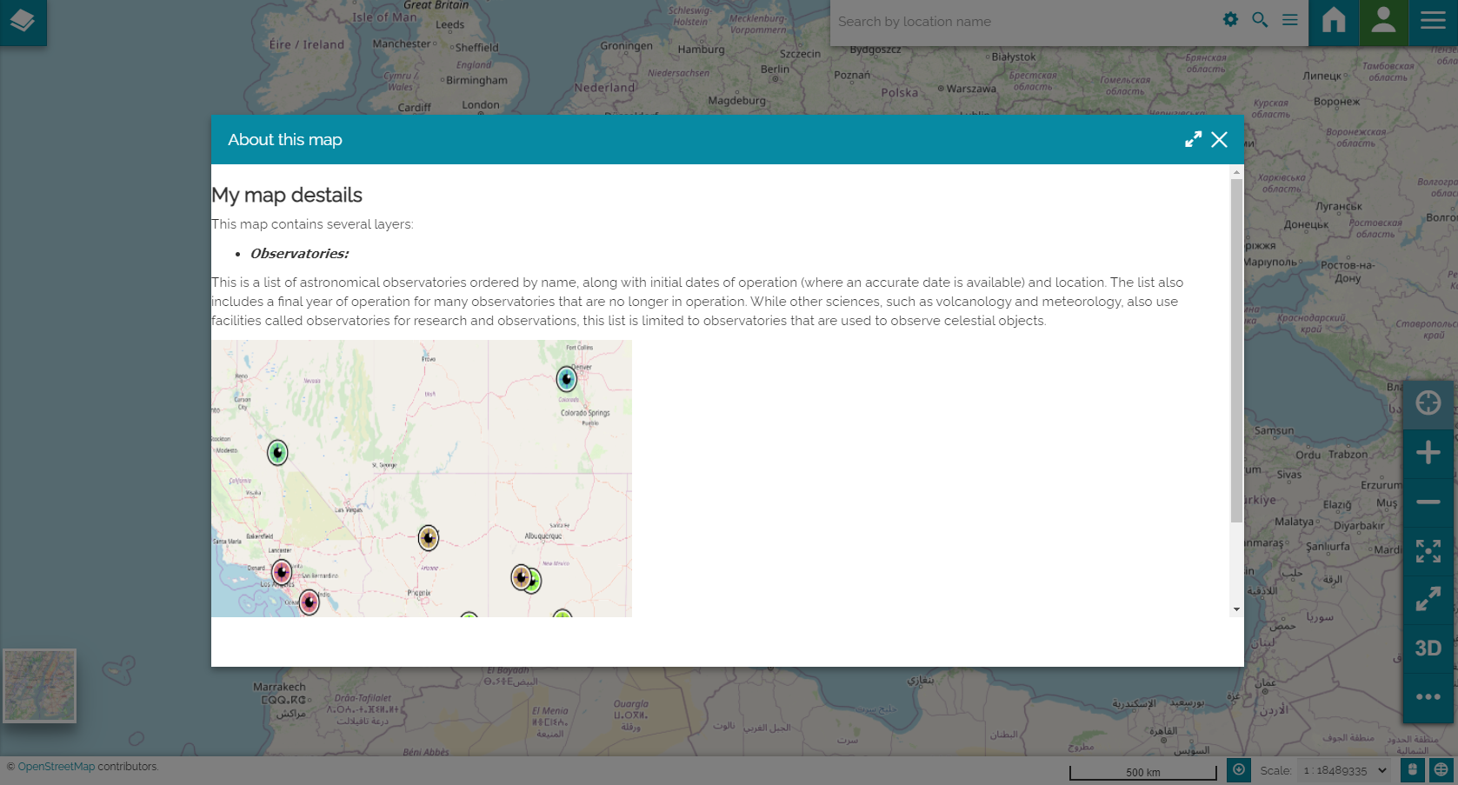Image resolution: width=1458 pixels, height=785 pixels.
Task: Click the Home page icon
Action: [x=1334, y=22]
